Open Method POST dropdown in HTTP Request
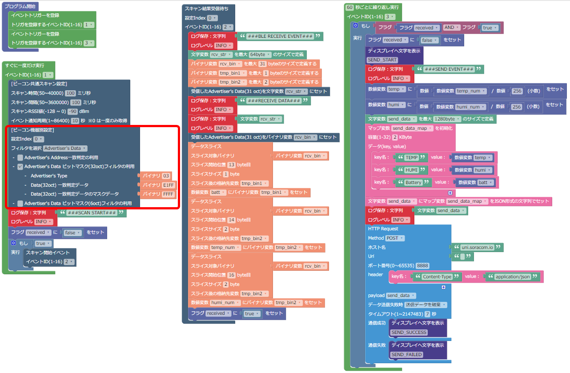Image resolution: width=570 pixels, height=373 pixels. [x=395, y=238]
